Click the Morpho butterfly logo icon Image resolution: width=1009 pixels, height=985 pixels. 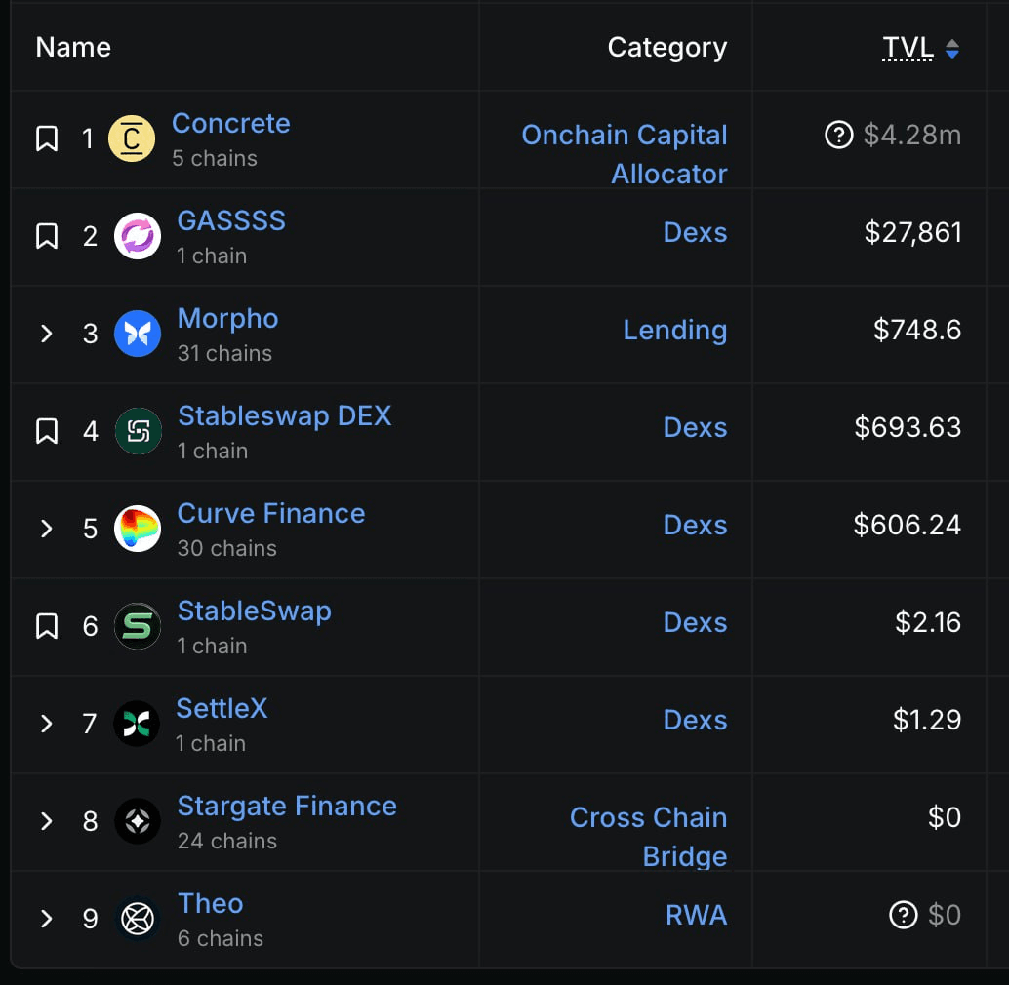coord(138,334)
